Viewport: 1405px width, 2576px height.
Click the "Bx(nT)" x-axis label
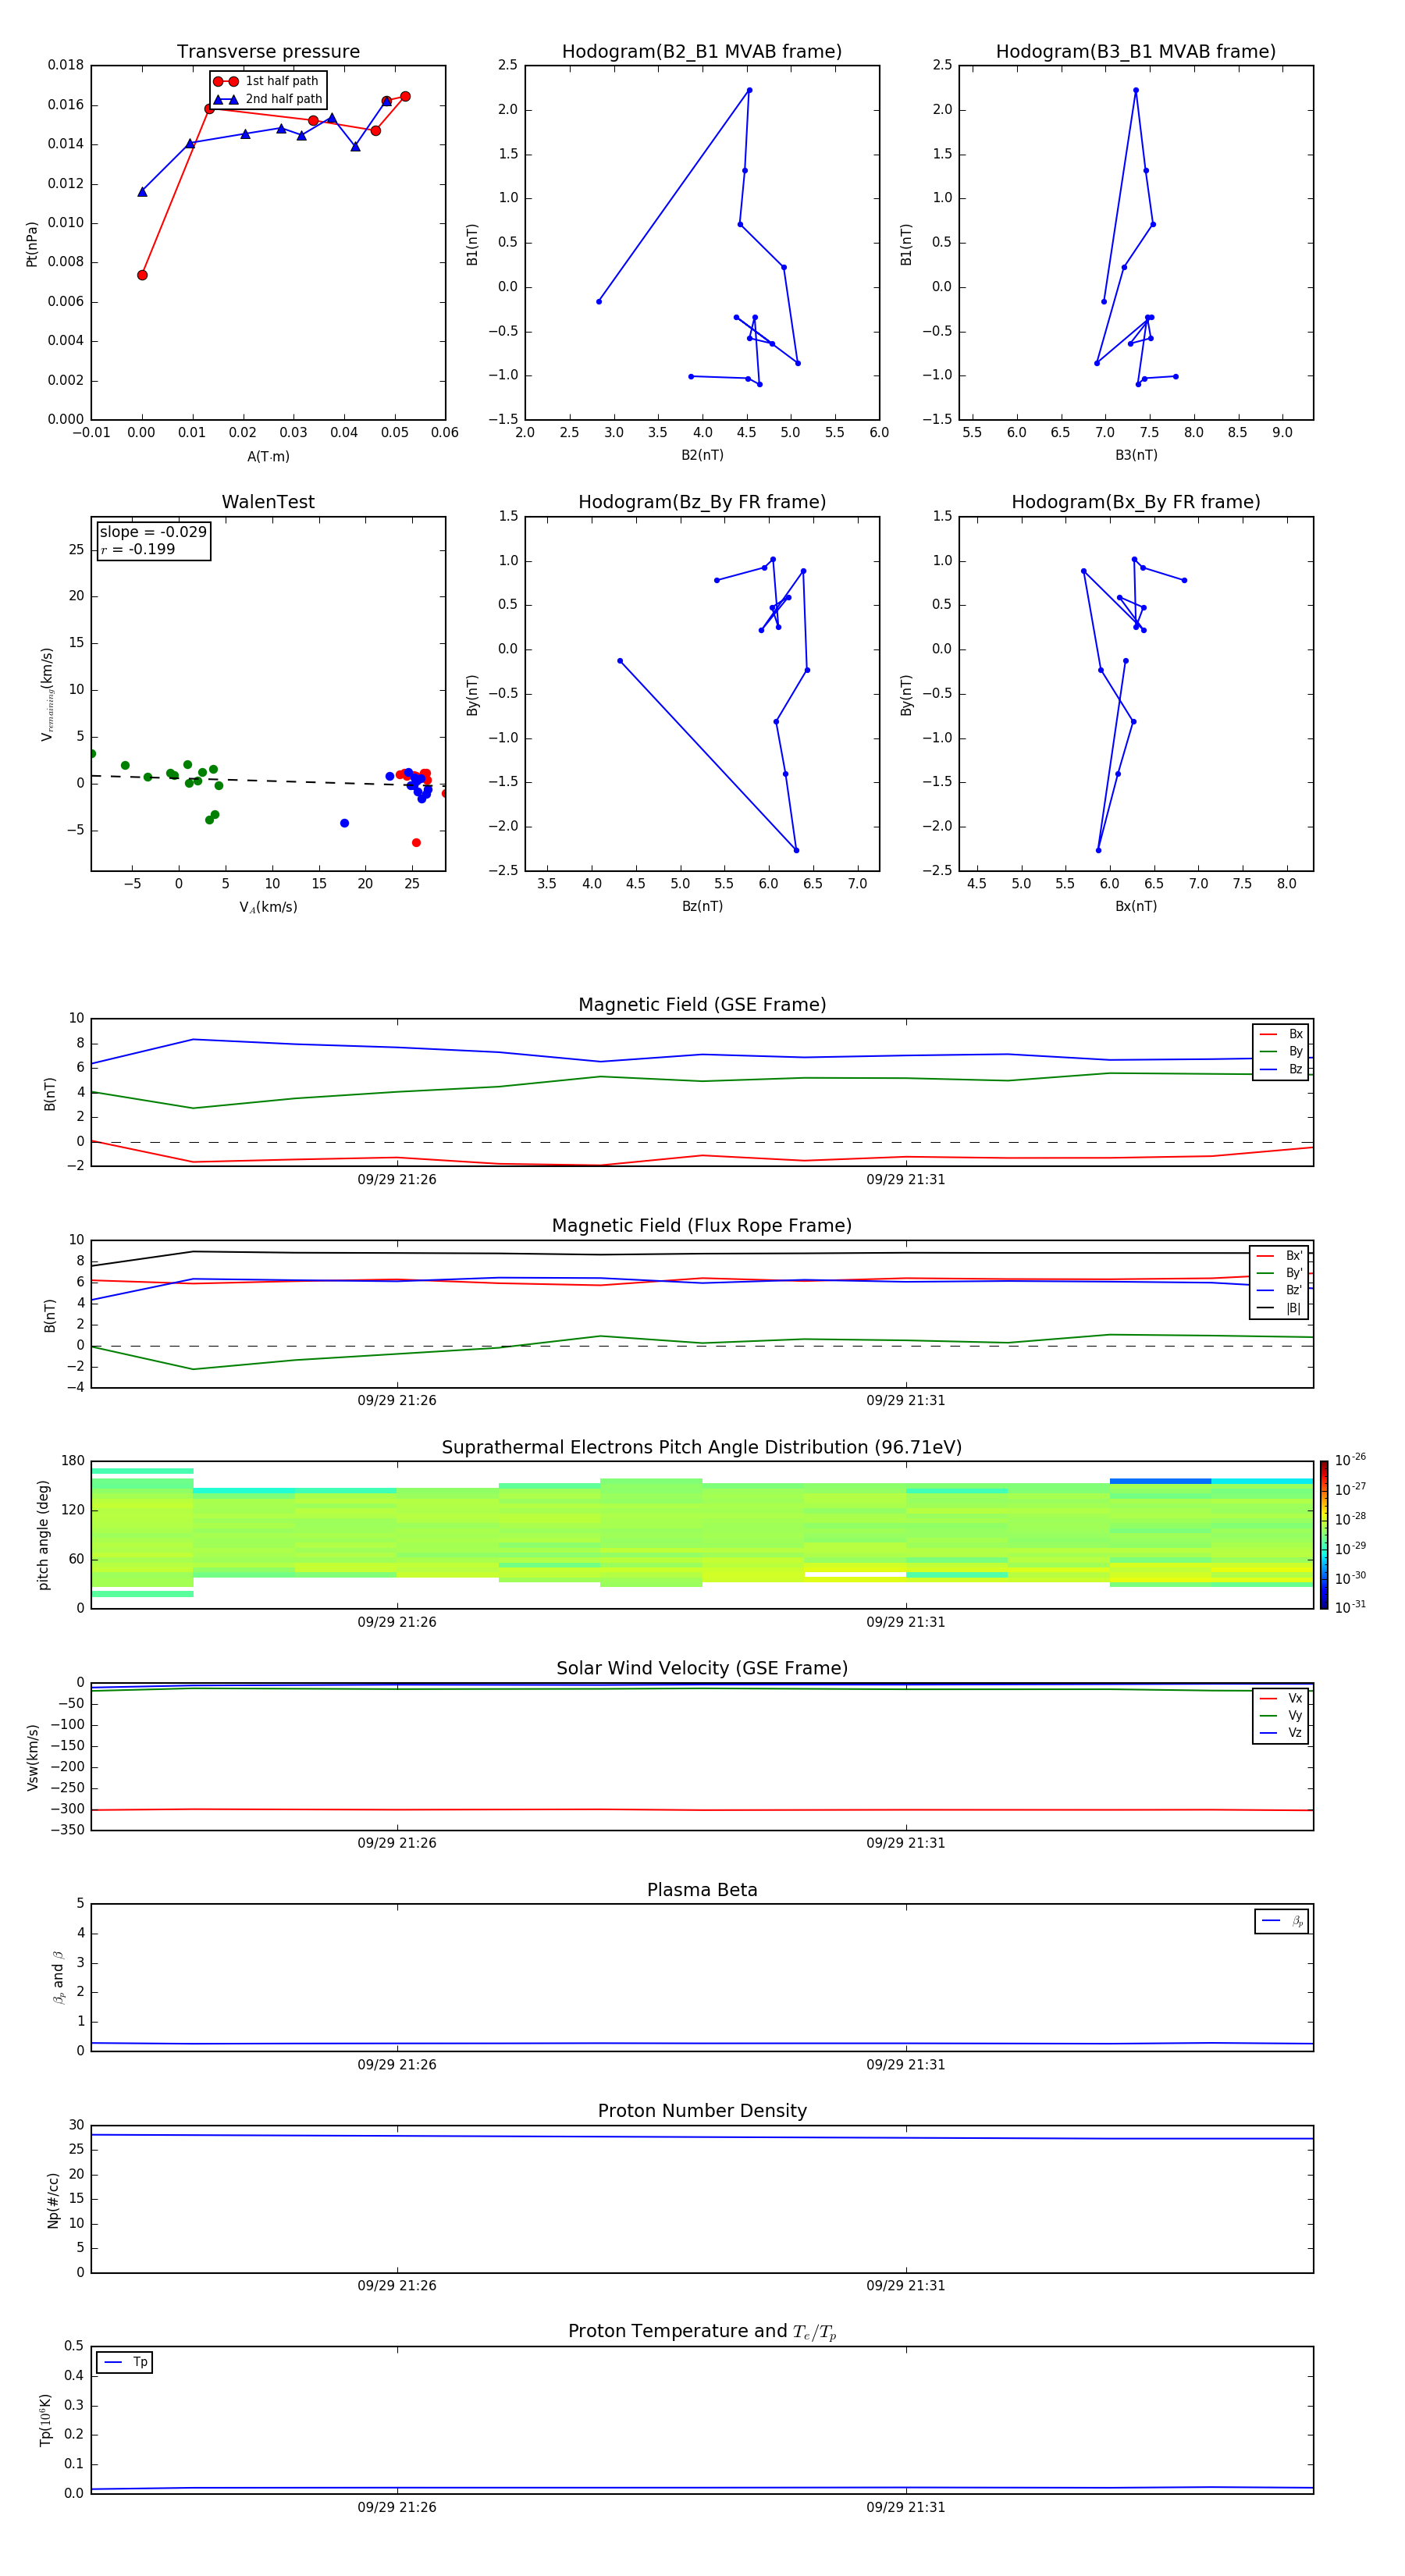[x=1136, y=906]
